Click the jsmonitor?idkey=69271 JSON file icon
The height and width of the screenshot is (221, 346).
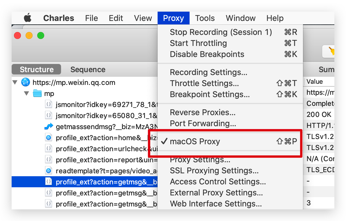coord(49,105)
